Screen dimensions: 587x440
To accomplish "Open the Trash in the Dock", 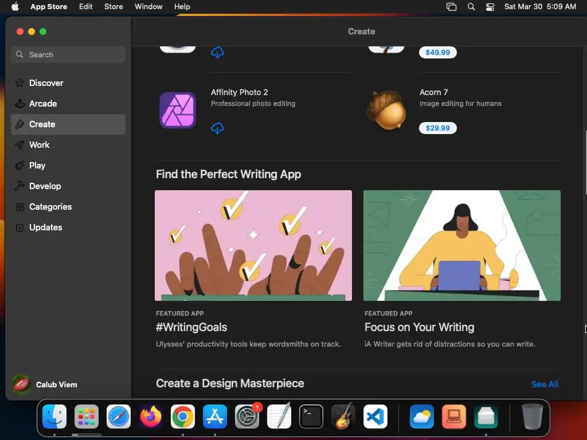I will click(x=532, y=417).
